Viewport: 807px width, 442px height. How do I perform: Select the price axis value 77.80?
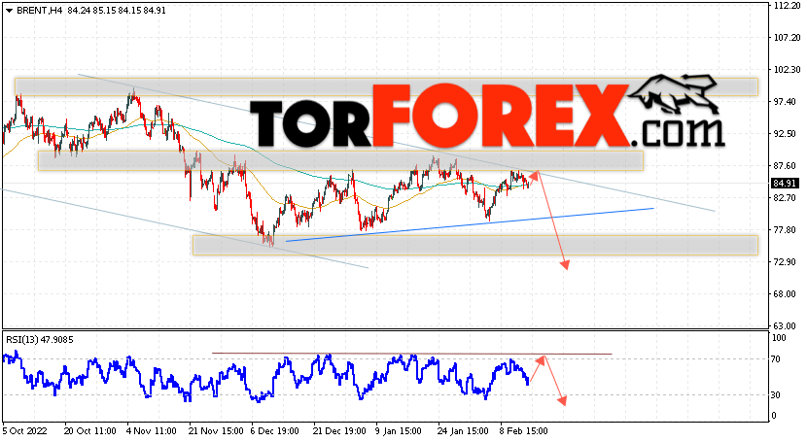click(785, 229)
